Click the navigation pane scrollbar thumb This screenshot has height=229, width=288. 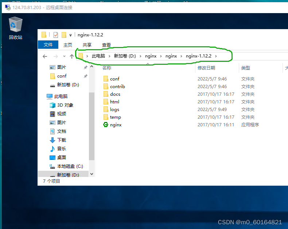[x=92, y=126]
